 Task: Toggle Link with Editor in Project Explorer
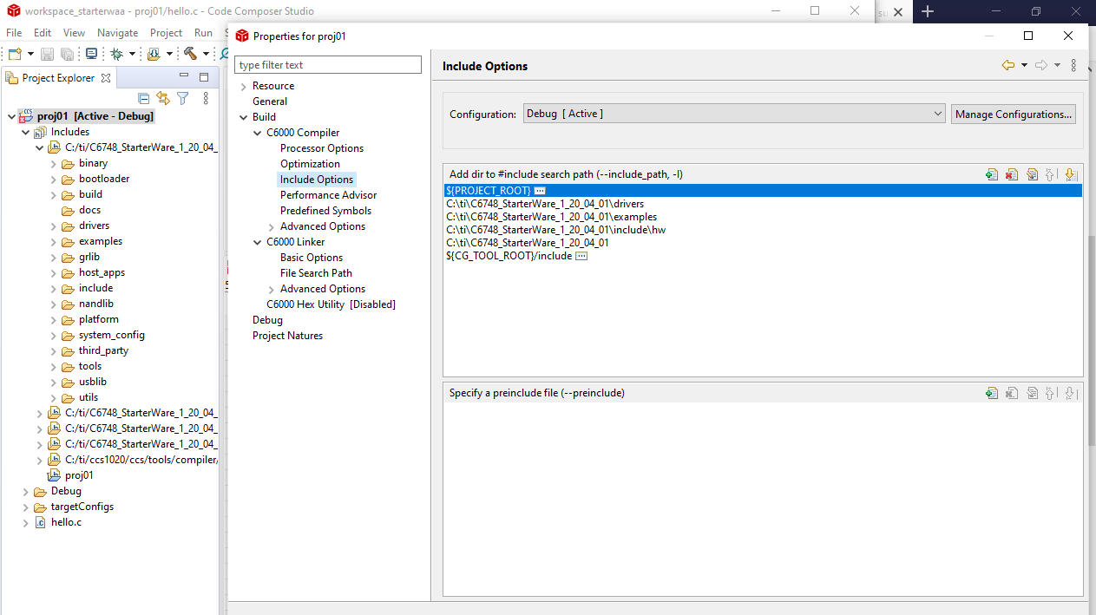[x=162, y=99]
